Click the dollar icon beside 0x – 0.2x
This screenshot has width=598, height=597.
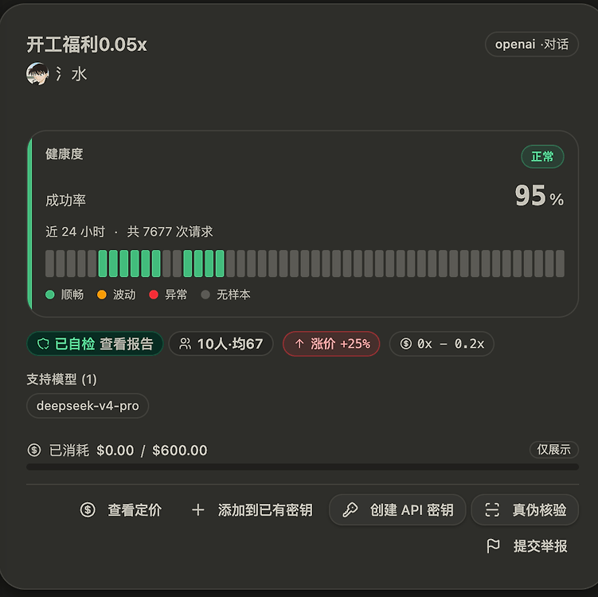click(406, 344)
